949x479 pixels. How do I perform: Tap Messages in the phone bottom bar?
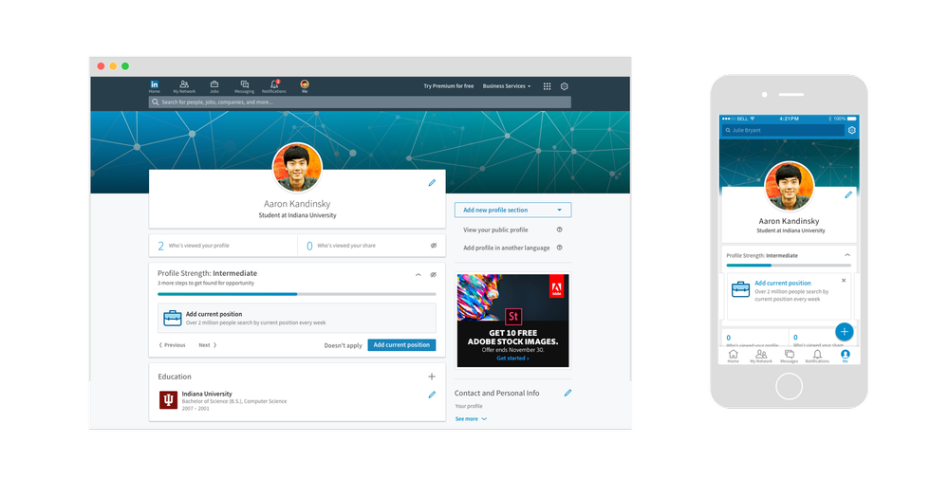[790, 357]
